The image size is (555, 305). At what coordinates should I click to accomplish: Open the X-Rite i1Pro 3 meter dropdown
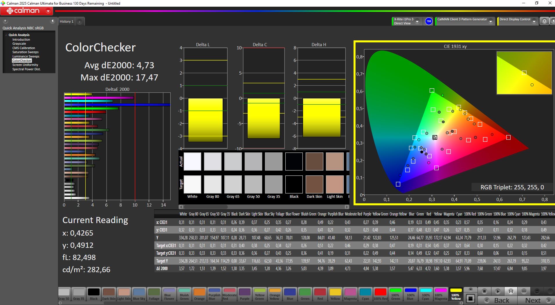pos(417,21)
